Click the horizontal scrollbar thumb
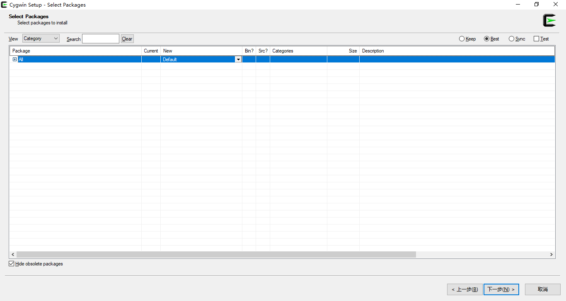 point(216,255)
